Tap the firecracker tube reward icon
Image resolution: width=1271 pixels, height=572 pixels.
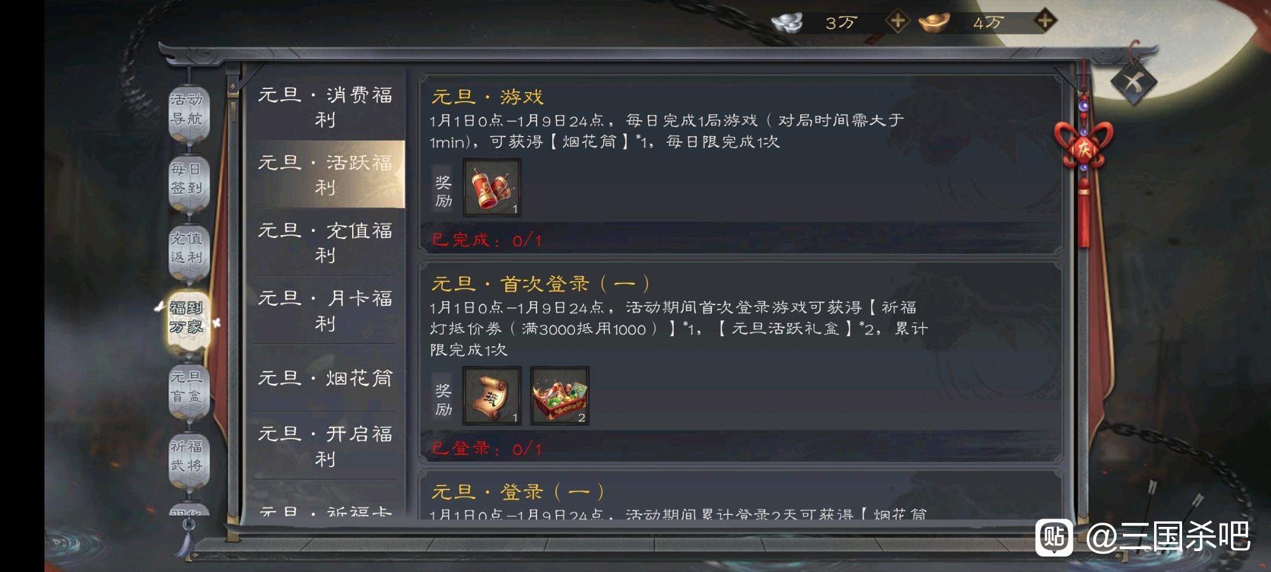(492, 187)
